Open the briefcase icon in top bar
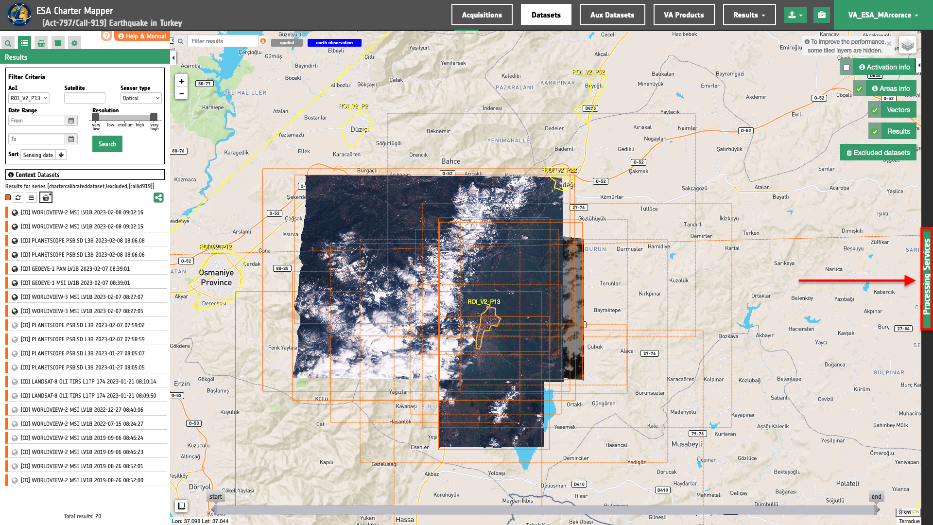 coord(821,15)
